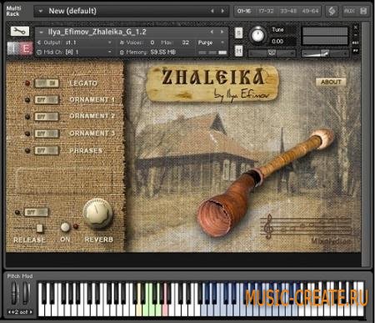Toggle the PHRASES switch
Screen dimensions: 375x323
47,150
